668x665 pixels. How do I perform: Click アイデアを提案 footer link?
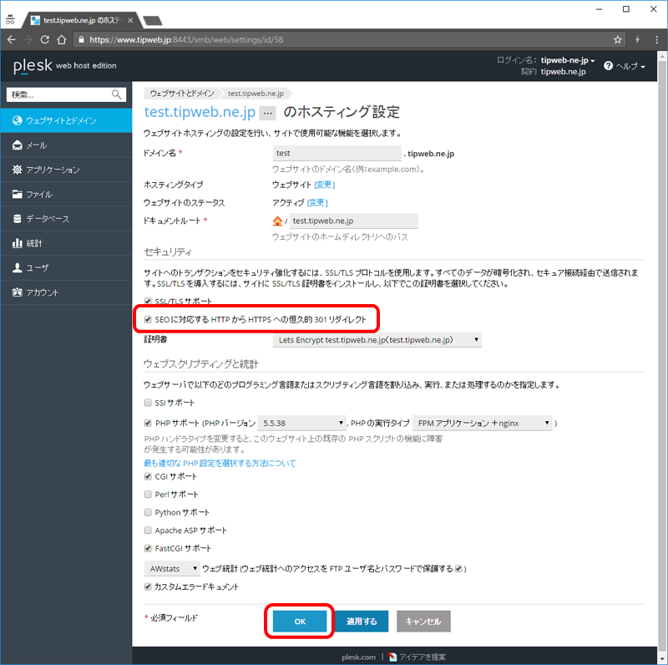click(x=417, y=657)
